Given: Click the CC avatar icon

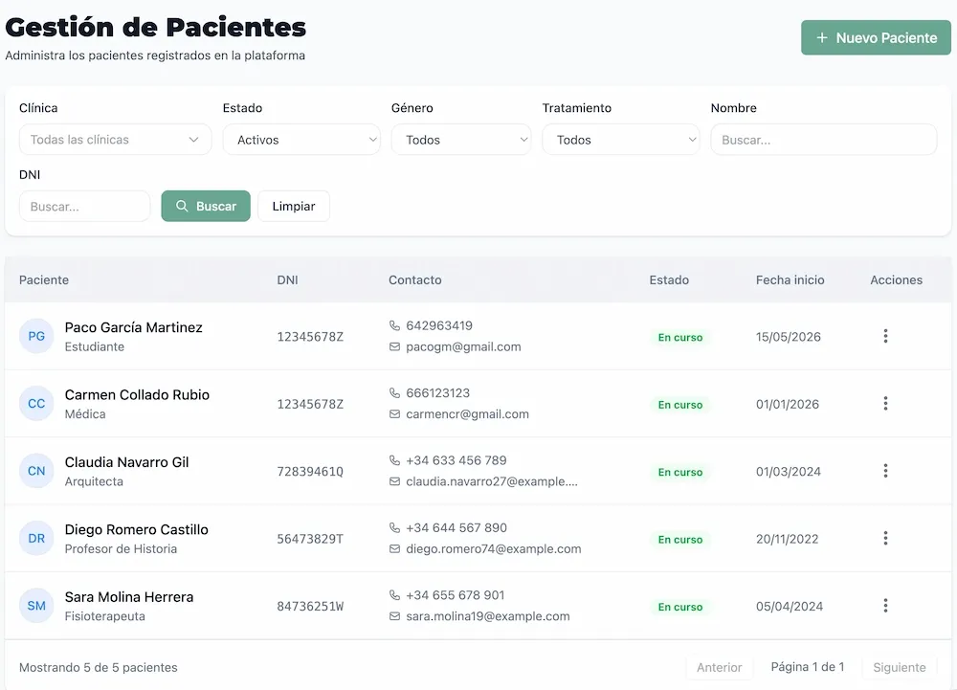Looking at the screenshot, I should click(36, 403).
